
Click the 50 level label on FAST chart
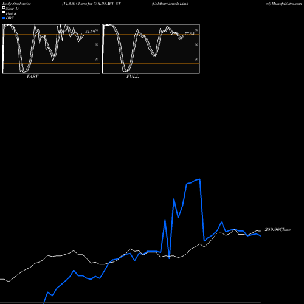point(97,44)
